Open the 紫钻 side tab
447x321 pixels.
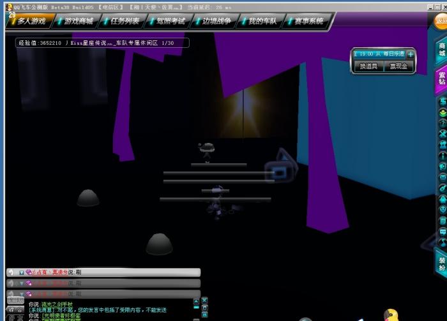pyautogui.click(x=442, y=79)
